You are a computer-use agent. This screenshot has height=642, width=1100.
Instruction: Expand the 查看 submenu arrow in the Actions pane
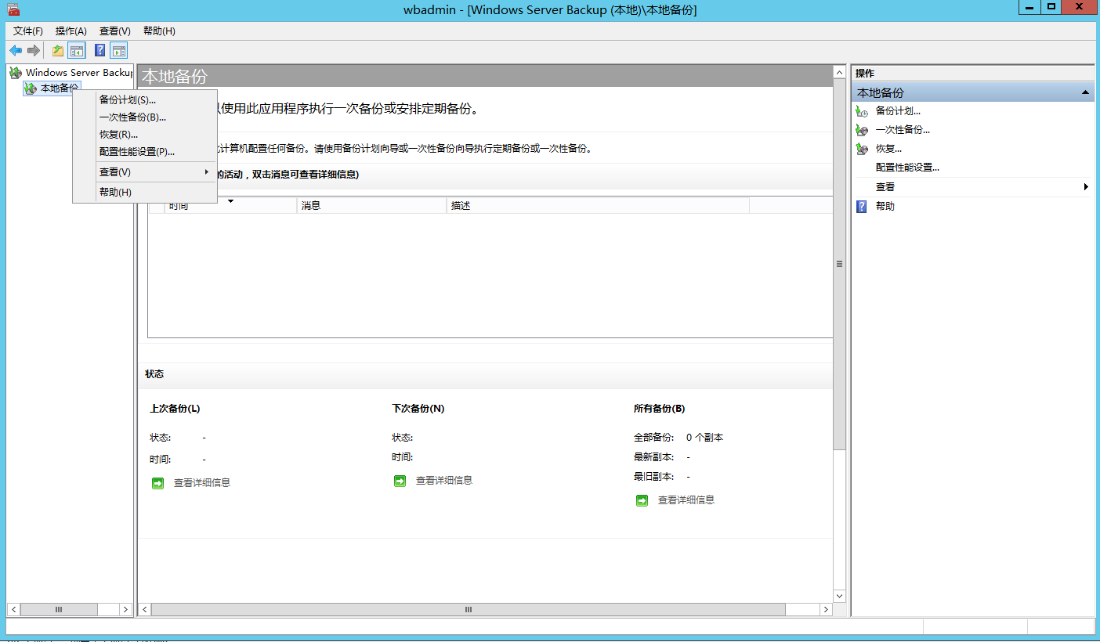[x=1087, y=187]
